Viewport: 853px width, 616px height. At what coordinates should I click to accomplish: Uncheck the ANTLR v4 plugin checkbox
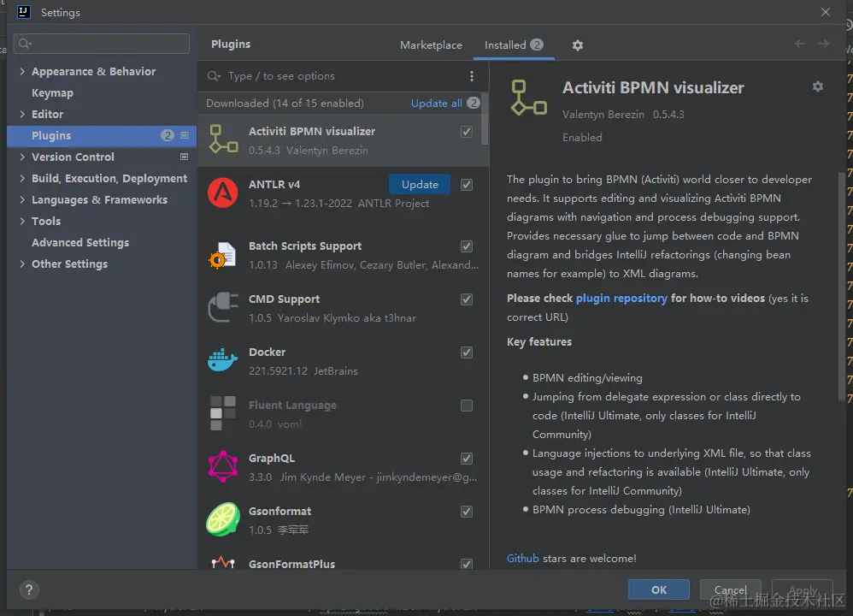tap(467, 185)
